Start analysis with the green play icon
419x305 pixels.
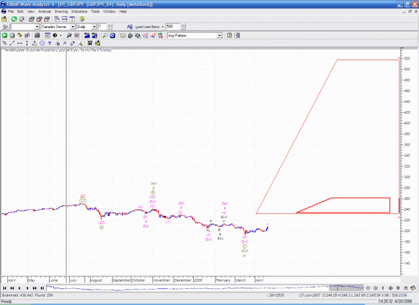(x=5, y=35)
